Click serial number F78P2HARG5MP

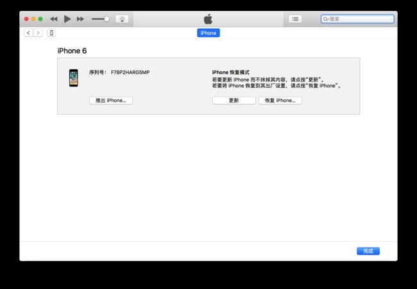(x=130, y=72)
